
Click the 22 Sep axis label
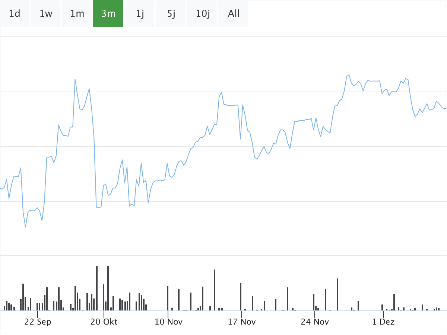click(x=38, y=322)
